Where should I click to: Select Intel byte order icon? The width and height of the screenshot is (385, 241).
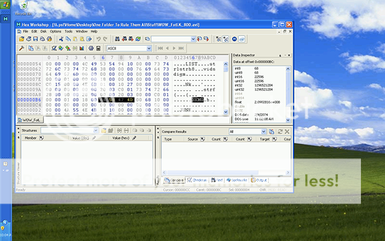pyautogui.click(x=242, y=39)
